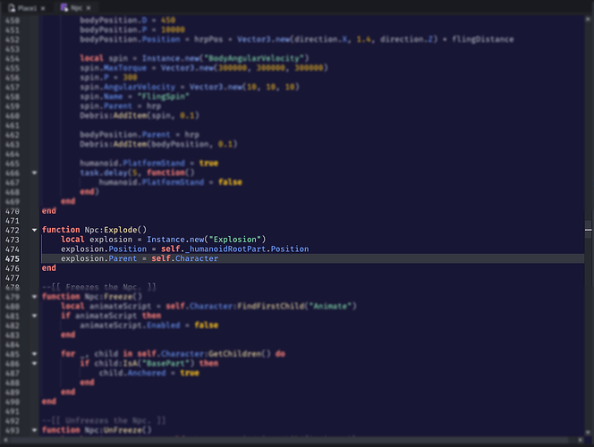
Task: Click 'Character' on highlighted line 475
Action: (x=197, y=258)
